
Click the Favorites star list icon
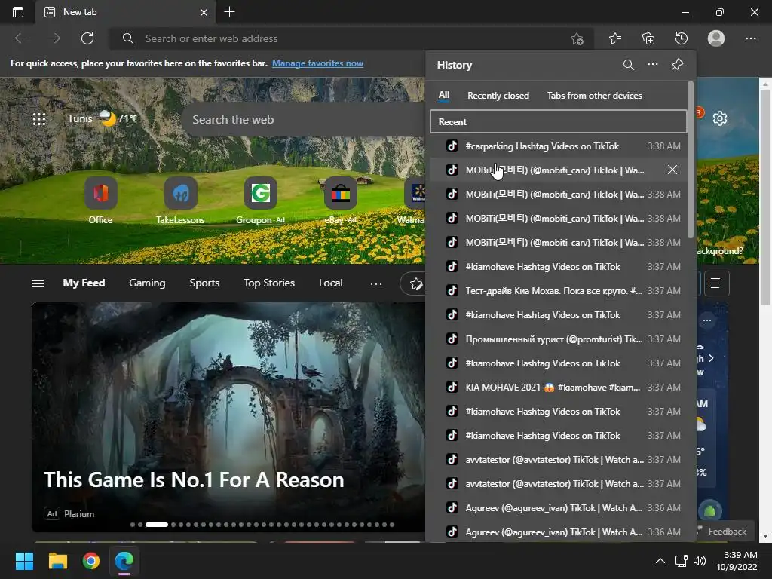coord(615,38)
